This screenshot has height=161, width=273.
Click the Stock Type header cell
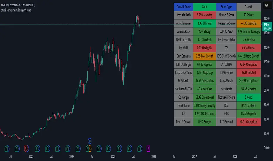(x=226, y=7)
